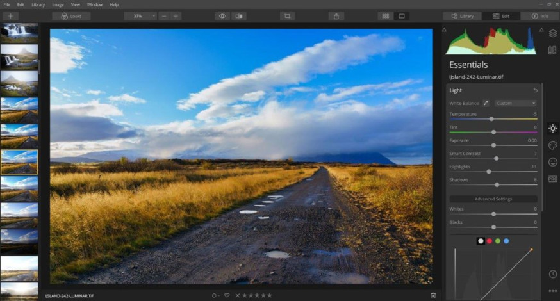Click the Looks button
This screenshot has height=301, width=560.
pyautogui.click(x=71, y=16)
